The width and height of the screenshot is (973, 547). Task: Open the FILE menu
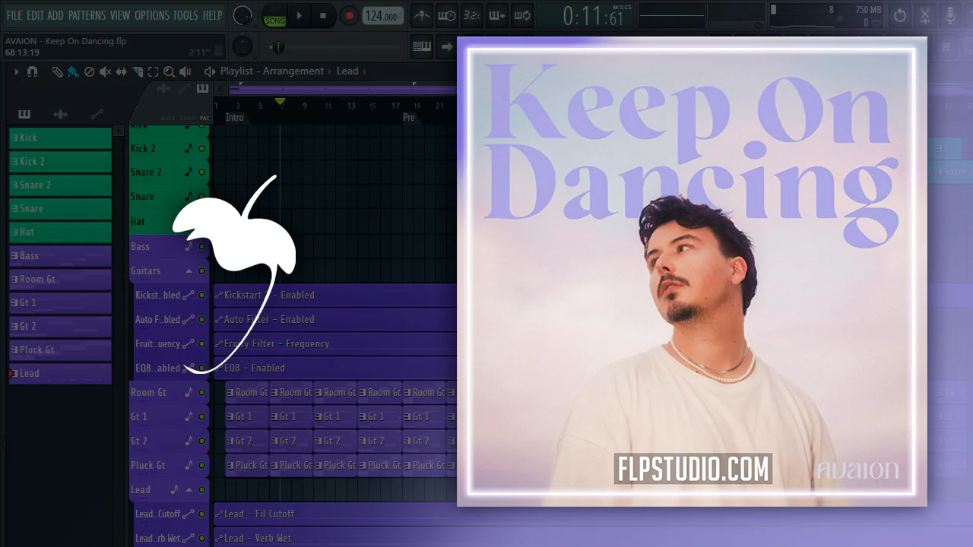pos(15,15)
